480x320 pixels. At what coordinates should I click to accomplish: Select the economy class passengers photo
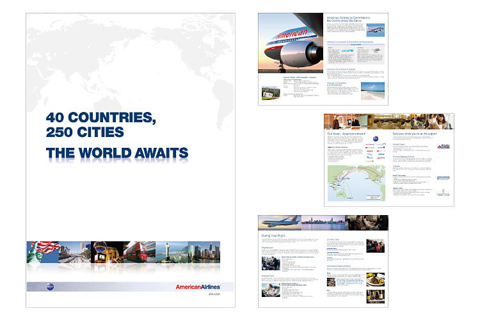click(x=375, y=246)
